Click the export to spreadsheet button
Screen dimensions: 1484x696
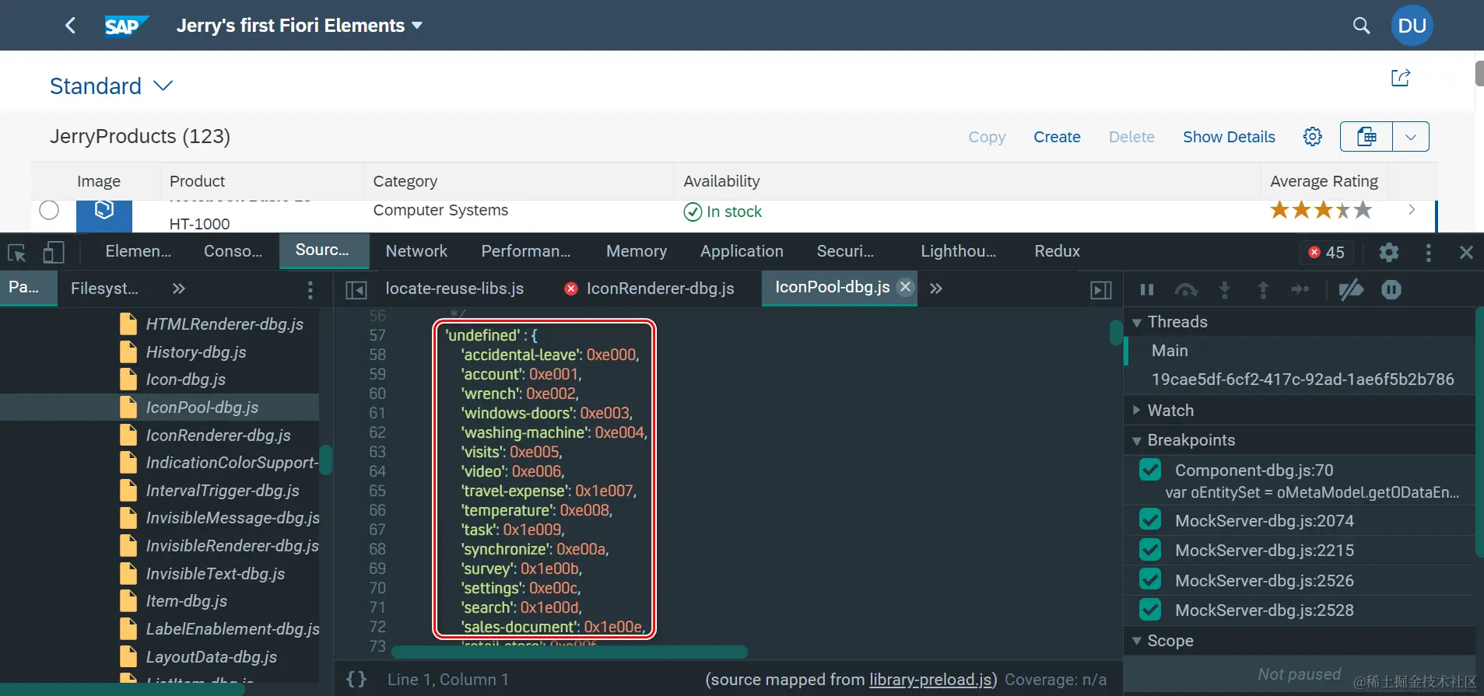coord(1366,137)
